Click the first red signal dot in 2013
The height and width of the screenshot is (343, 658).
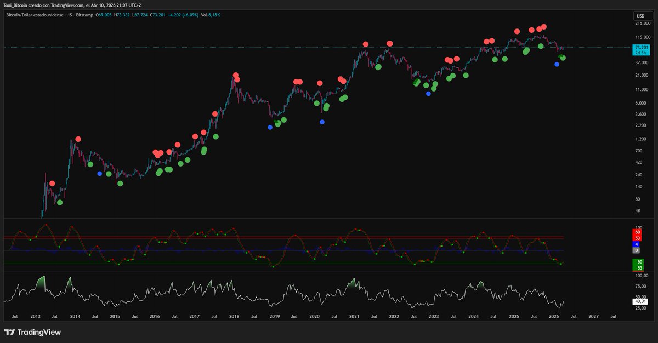(52, 184)
